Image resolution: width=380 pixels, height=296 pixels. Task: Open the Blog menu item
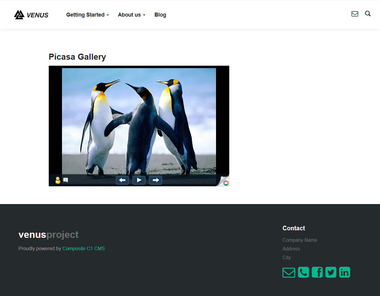[160, 15]
